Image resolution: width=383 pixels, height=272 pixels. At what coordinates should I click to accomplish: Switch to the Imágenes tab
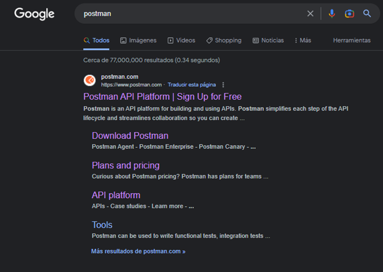tap(138, 41)
